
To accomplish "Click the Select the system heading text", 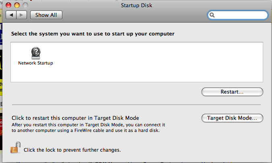I will click(x=93, y=34).
